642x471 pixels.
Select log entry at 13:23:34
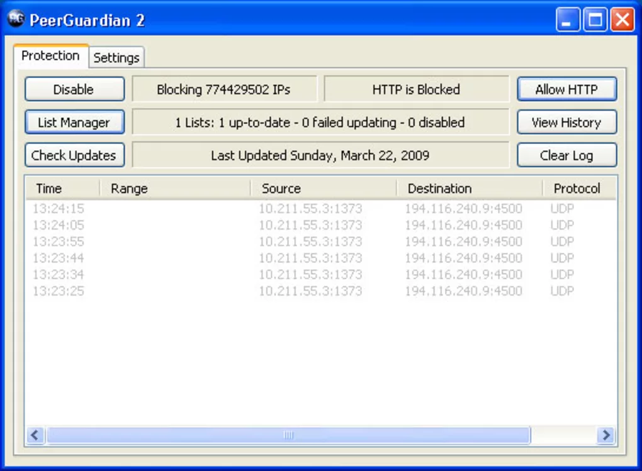[320, 275]
